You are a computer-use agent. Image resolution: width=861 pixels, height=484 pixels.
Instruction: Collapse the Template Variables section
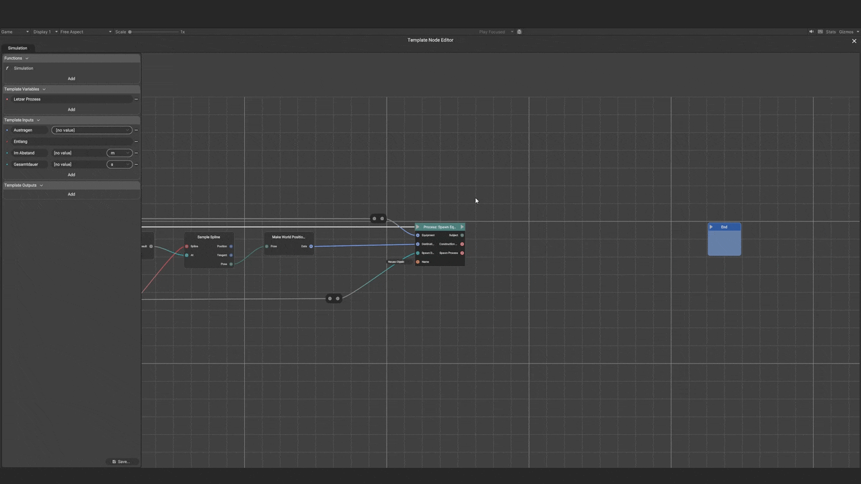point(44,89)
